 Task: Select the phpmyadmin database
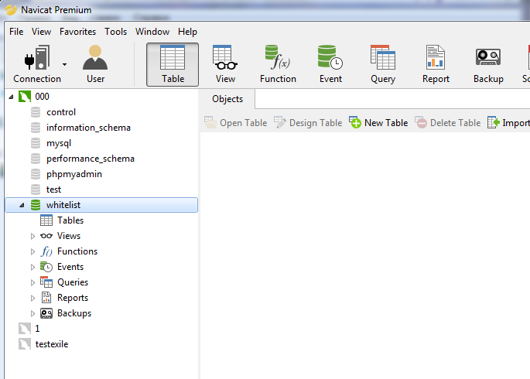click(x=74, y=174)
